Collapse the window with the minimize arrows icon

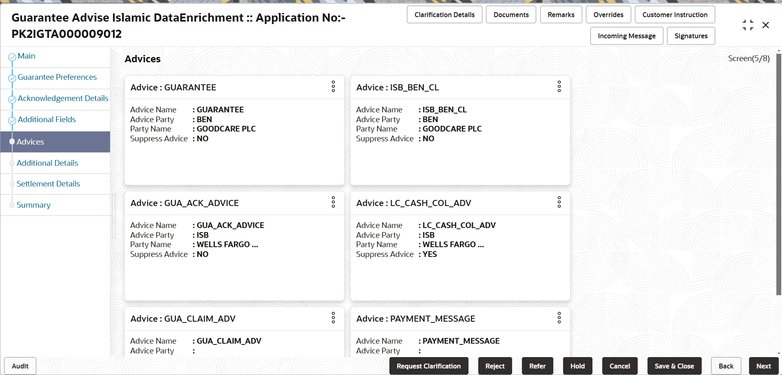pyautogui.click(x=748, y=25)
